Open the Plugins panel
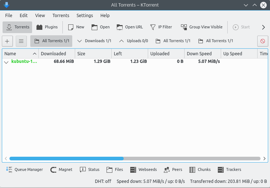270x188 pixels. (x=47, y=27)
